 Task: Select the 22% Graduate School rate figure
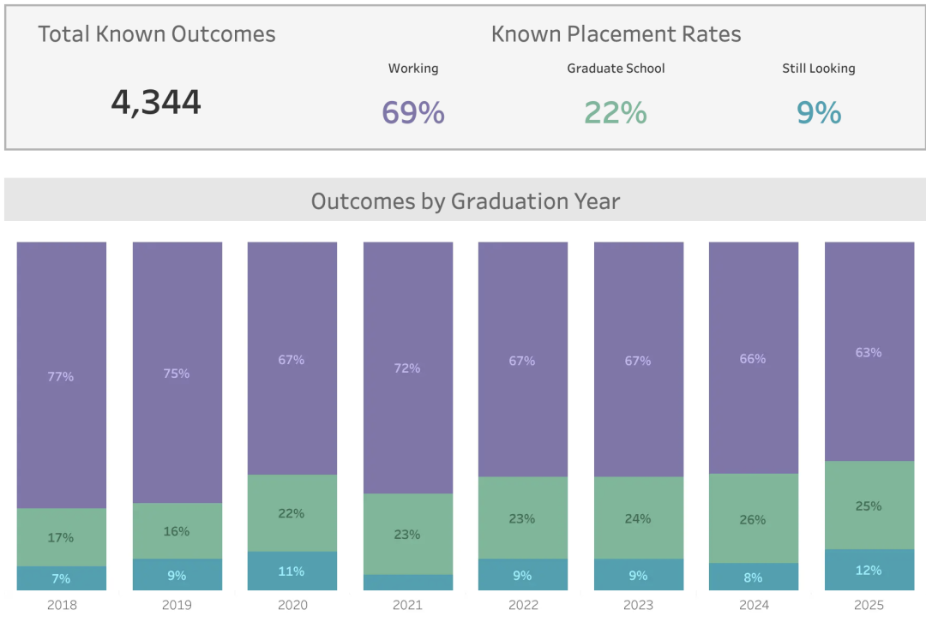pos(616,112)
